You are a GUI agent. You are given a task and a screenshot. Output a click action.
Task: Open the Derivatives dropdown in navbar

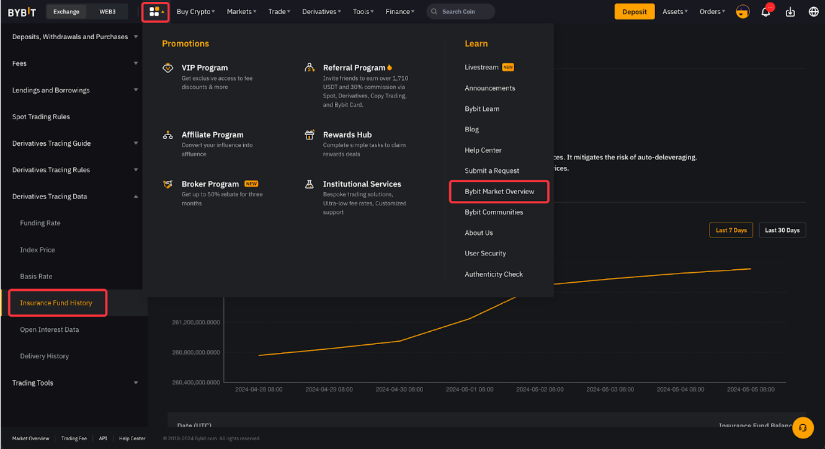point(321,12)
